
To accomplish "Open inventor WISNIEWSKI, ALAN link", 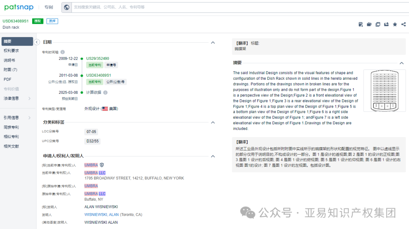I will [101, 215].
